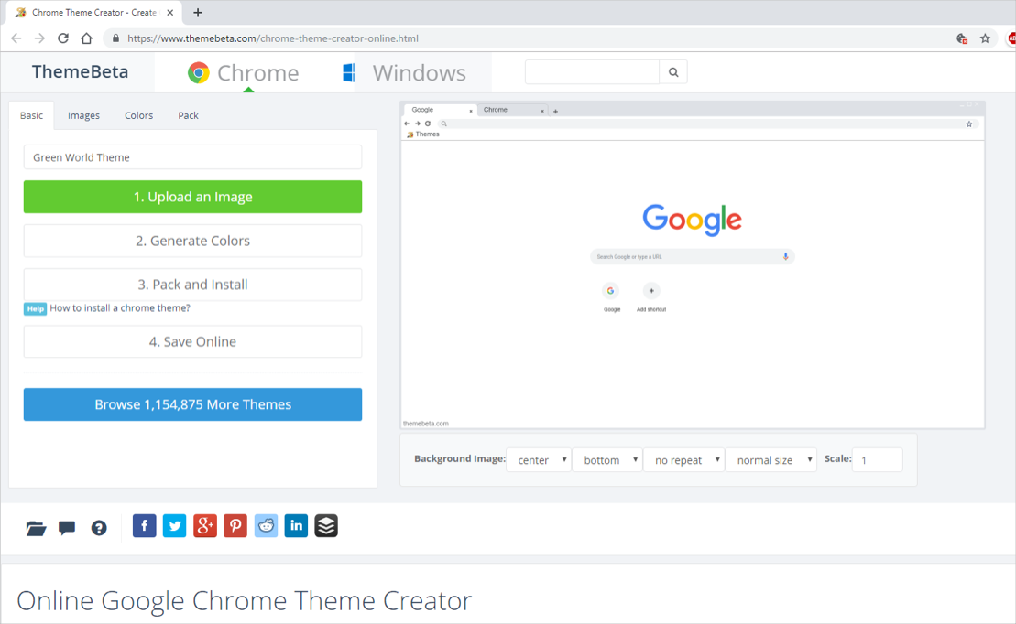Click the search magnifier button
The height and width of the screenshot is (624, 1016).
[x=673, y=72]
